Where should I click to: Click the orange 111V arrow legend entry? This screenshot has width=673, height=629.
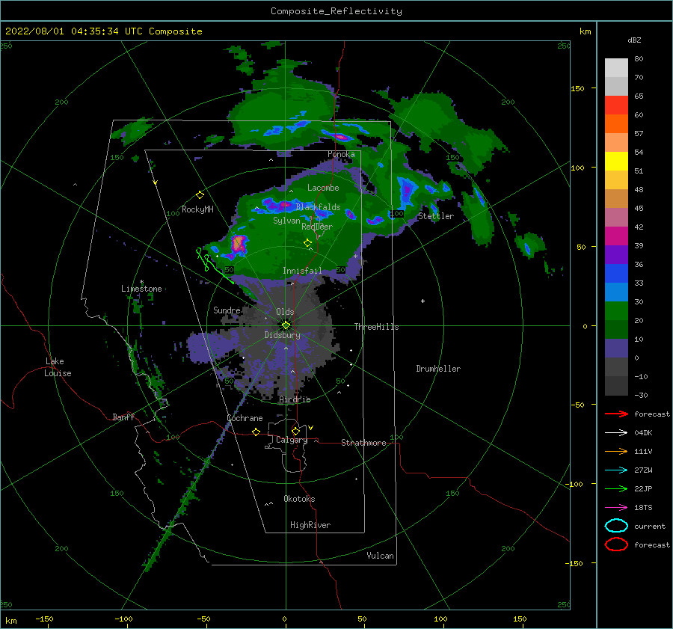(x=629, y=451)
